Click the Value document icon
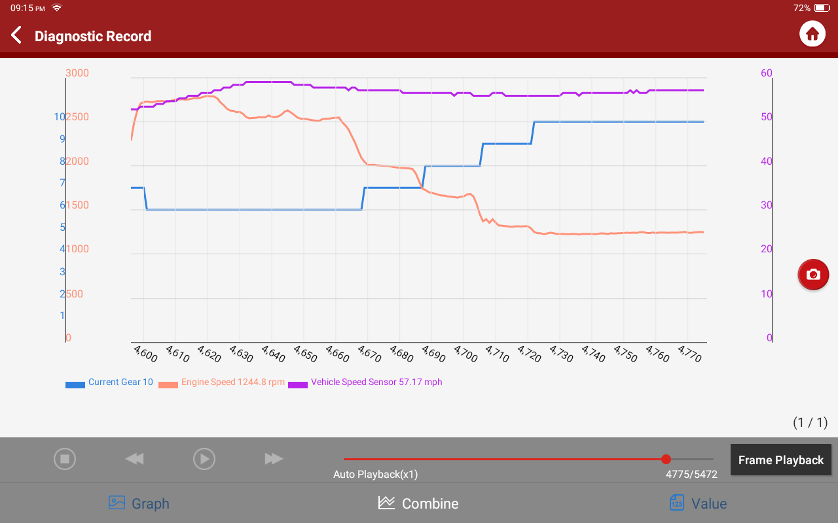The height and width of the screenshot is (523, 838). click(677, 503)
